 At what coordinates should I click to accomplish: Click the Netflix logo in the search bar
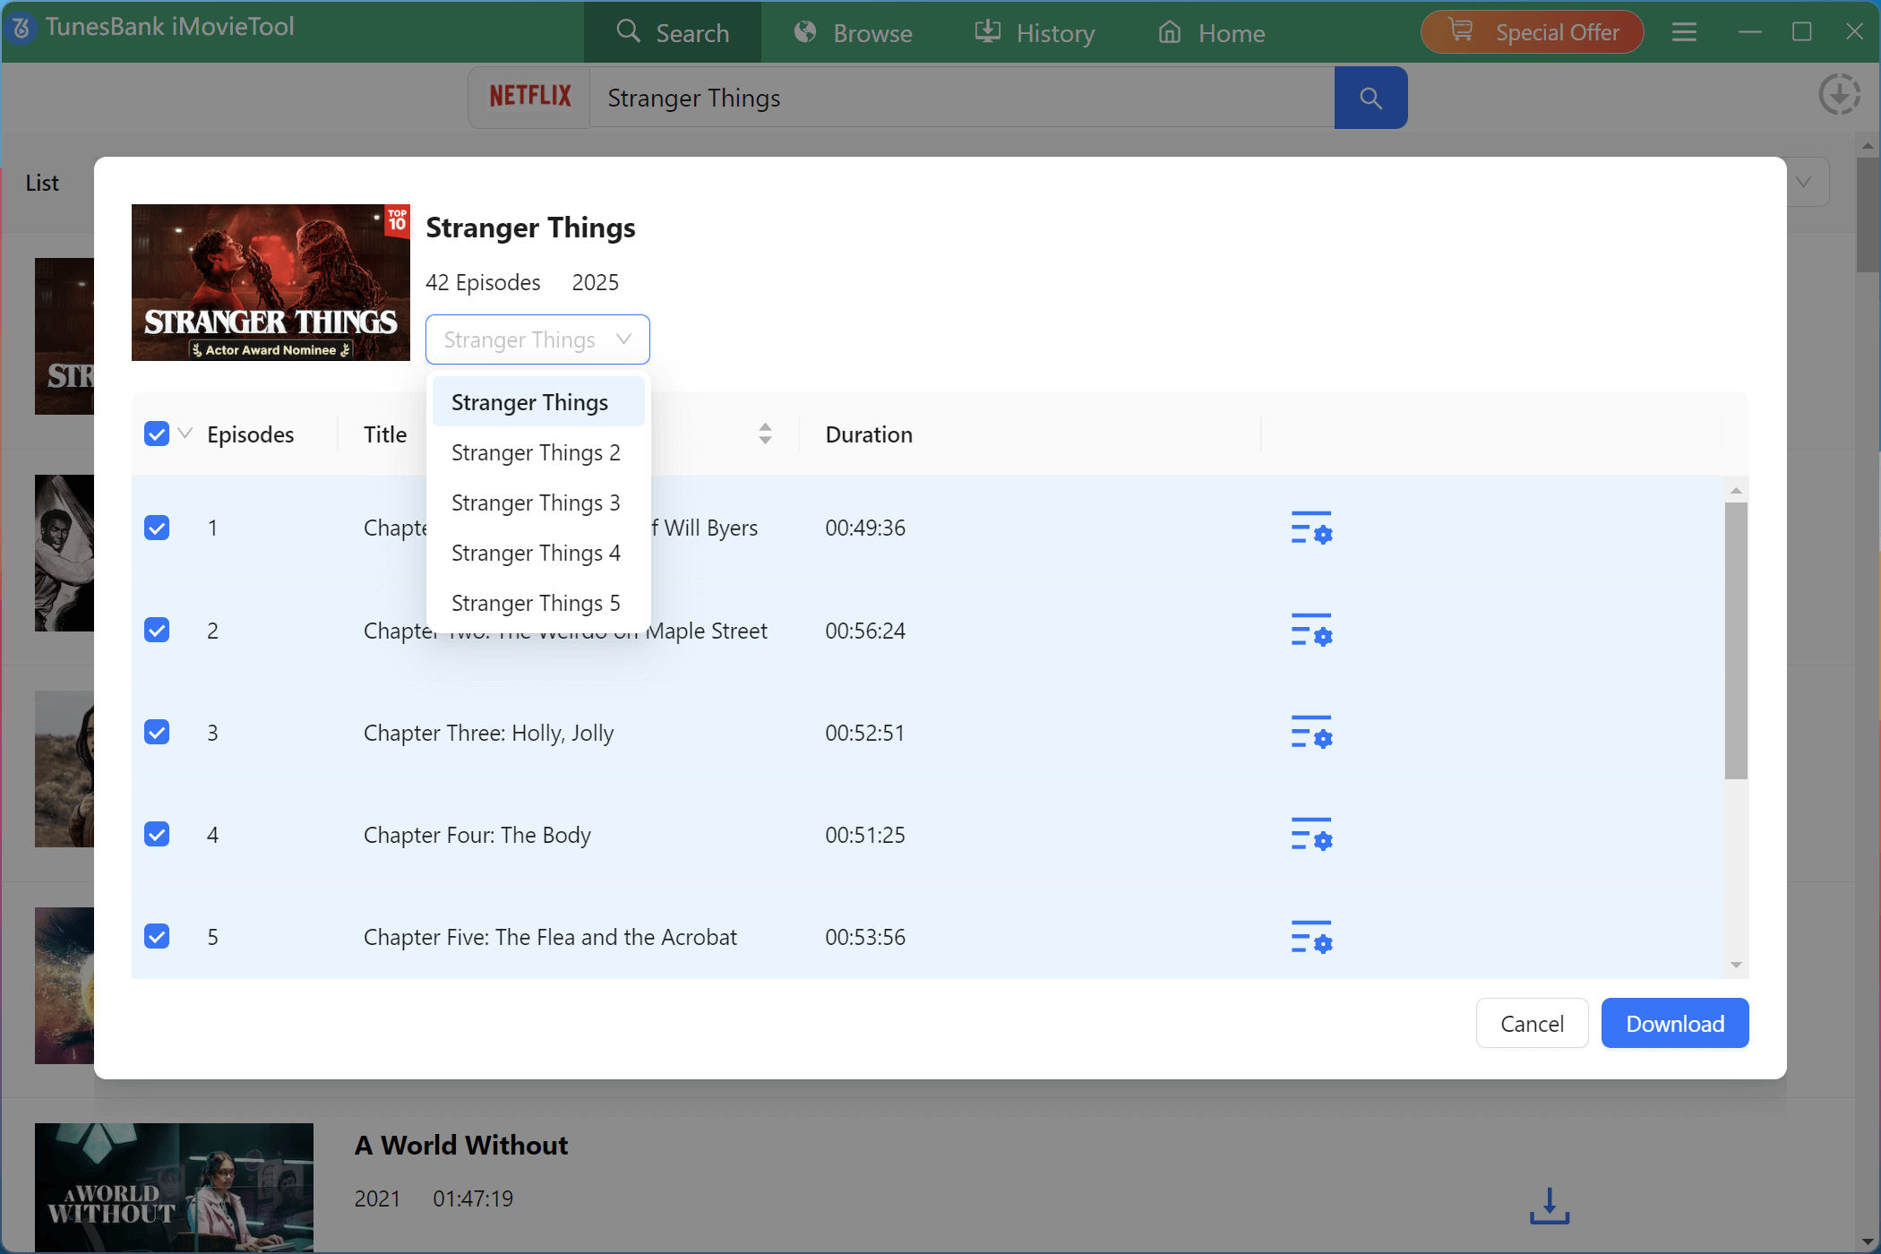pyautogui.click(x=530, y=96)
